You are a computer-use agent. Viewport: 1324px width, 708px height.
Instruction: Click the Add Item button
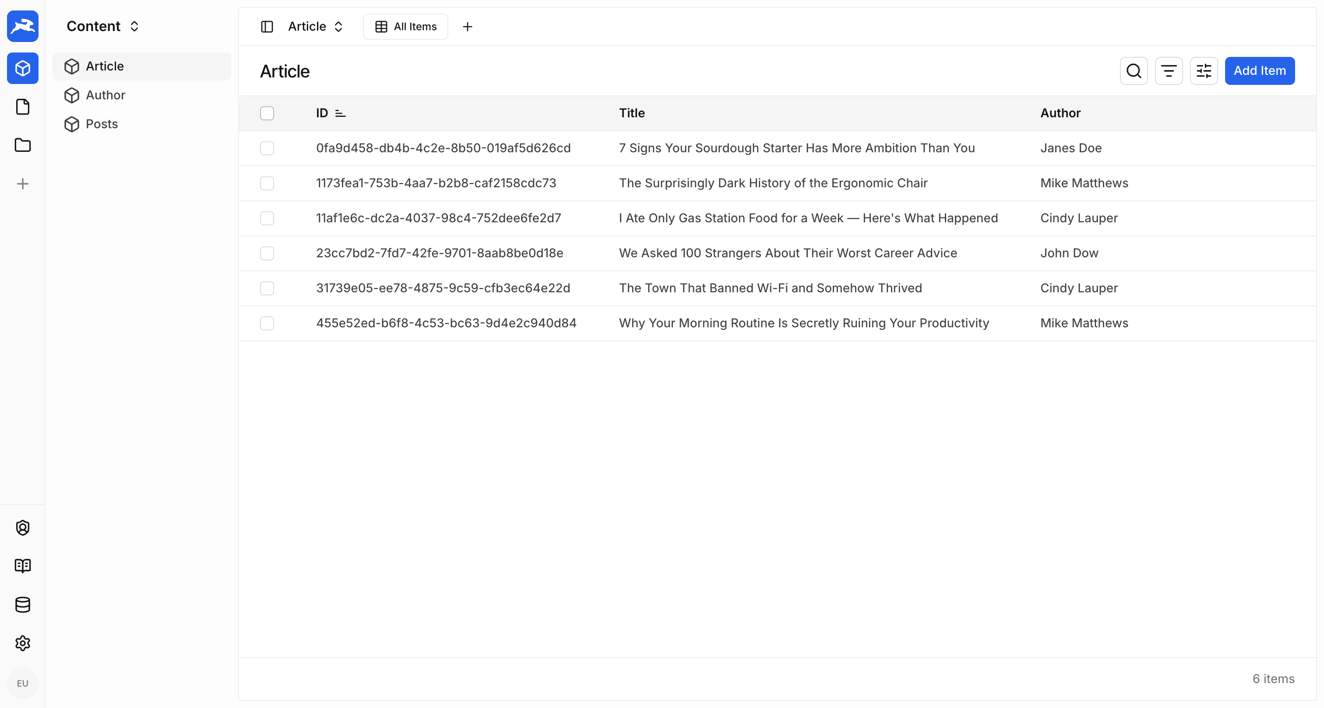click(x=1259, y=71)
